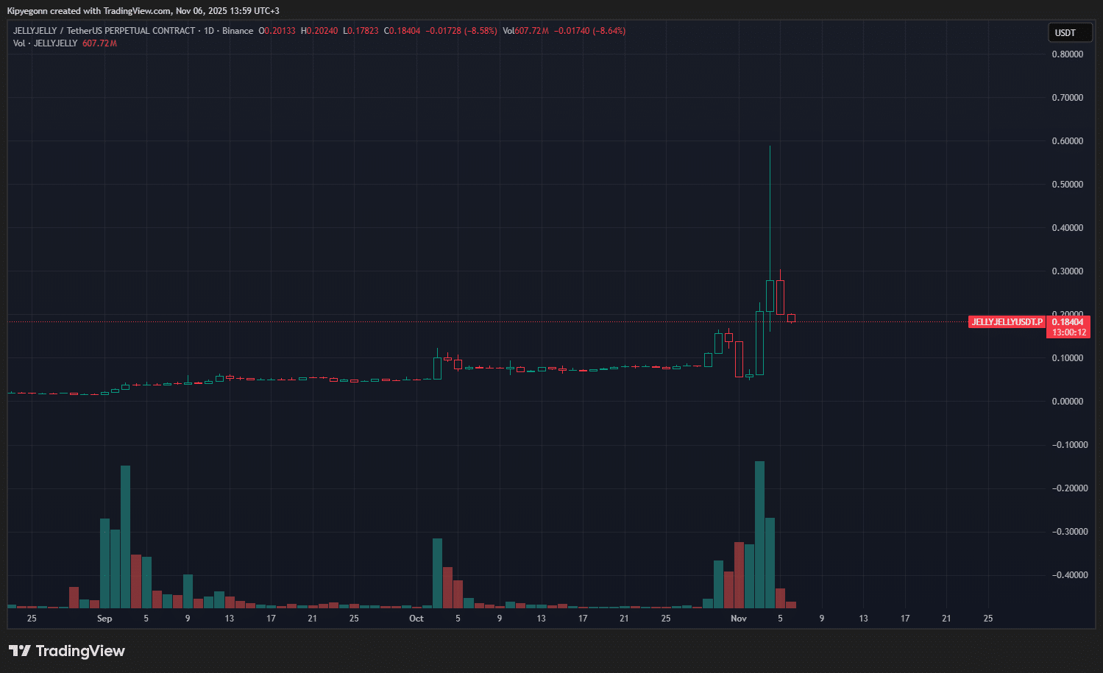Select the JELLYJELLYUSDT.P red price label
The height and width of the screenshot is (673, 1103).
coord(1007,322)
